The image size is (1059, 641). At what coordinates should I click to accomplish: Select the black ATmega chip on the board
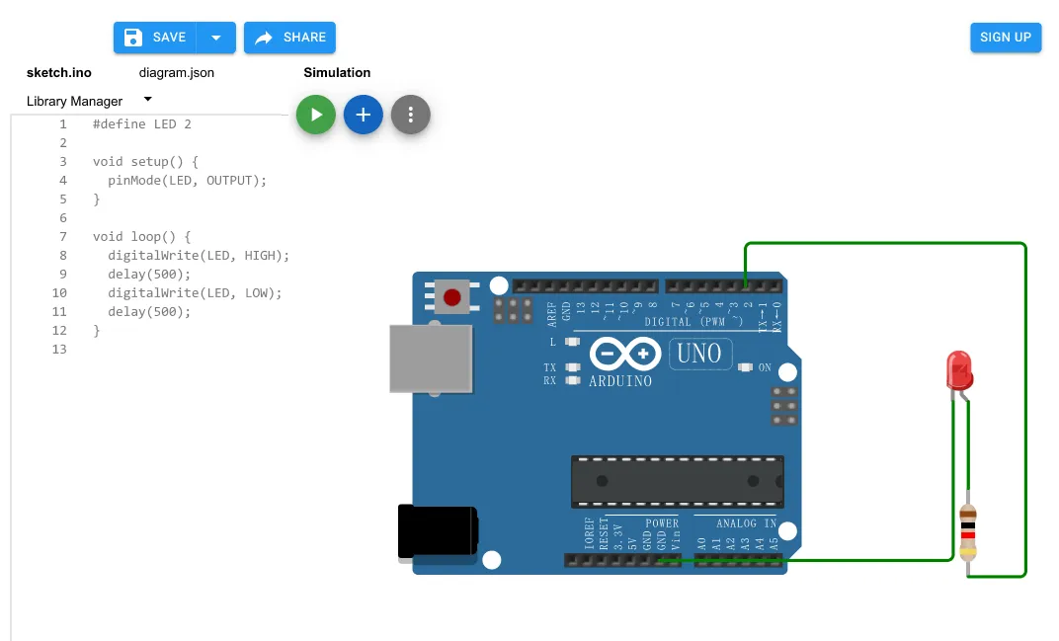pyautogui.click(x=678, y=482)
